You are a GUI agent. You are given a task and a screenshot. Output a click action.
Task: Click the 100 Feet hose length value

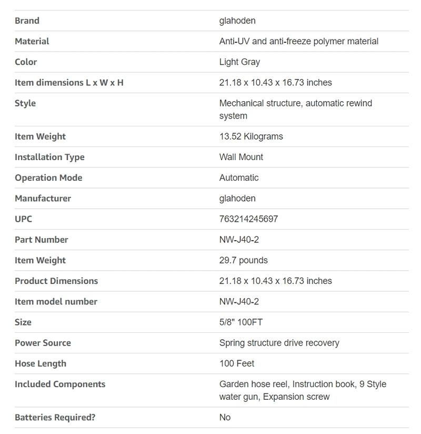(237, 363)
